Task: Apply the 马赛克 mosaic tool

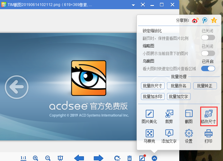Action: pos(149,136)
